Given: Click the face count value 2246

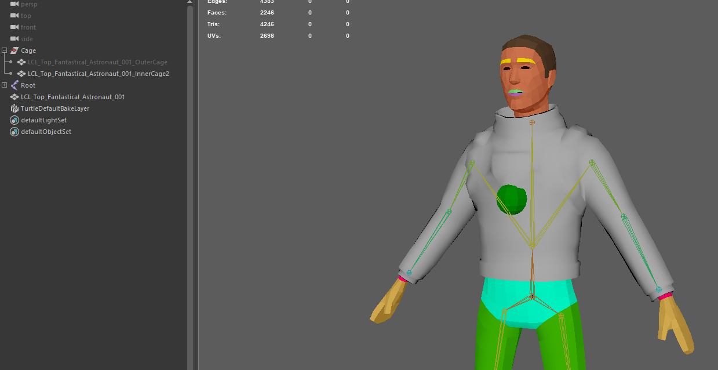Looking at the screenshot, I should coord(267,12).
